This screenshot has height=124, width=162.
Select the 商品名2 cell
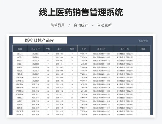(x=35, y=57)
